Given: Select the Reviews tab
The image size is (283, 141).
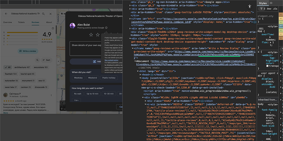Looking at the screenshot, I should click(x=35, y=22).
